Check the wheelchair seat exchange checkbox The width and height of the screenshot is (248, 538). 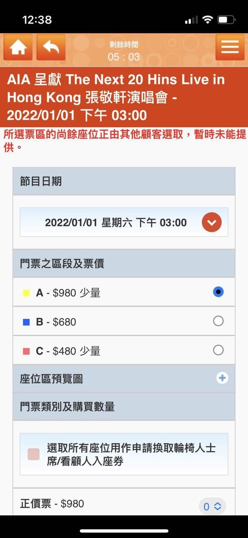click(x=34, y=454)
